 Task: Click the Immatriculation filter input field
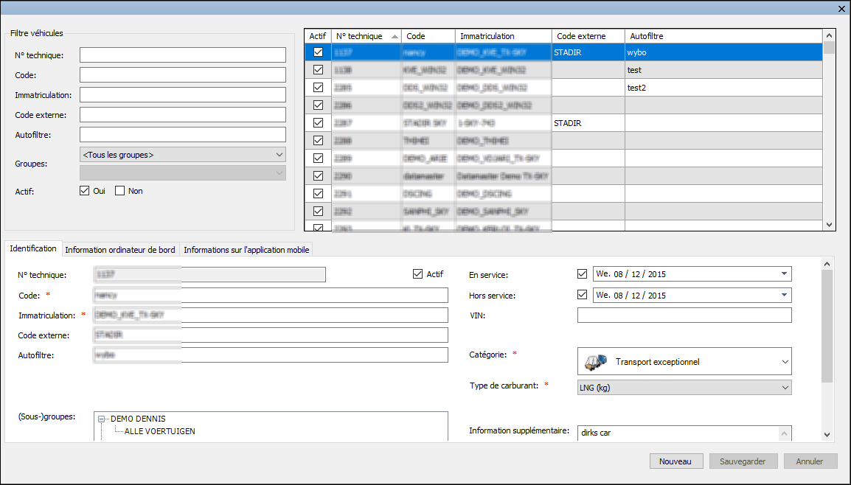pyautogui.click(x=182, y=95)
